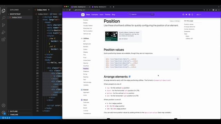Open the Extensions view in VS Code
Viewport: 221px width, 124px height.
point(3,40)
